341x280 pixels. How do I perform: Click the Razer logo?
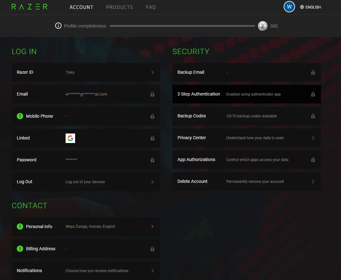[x=29, y=7]
